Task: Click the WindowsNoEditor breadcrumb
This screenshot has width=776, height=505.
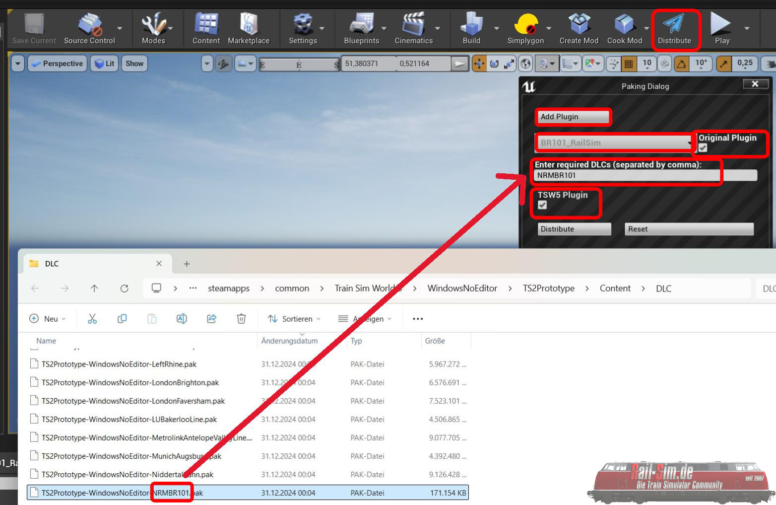Action: [x=462, y=289]
